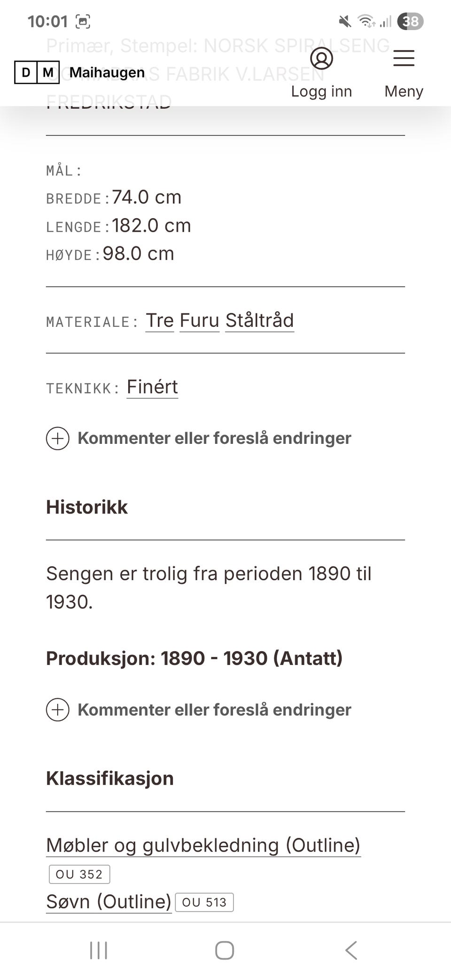Tap the Logg inn user icon
451x978 pixels.
(x=321, y=58)
